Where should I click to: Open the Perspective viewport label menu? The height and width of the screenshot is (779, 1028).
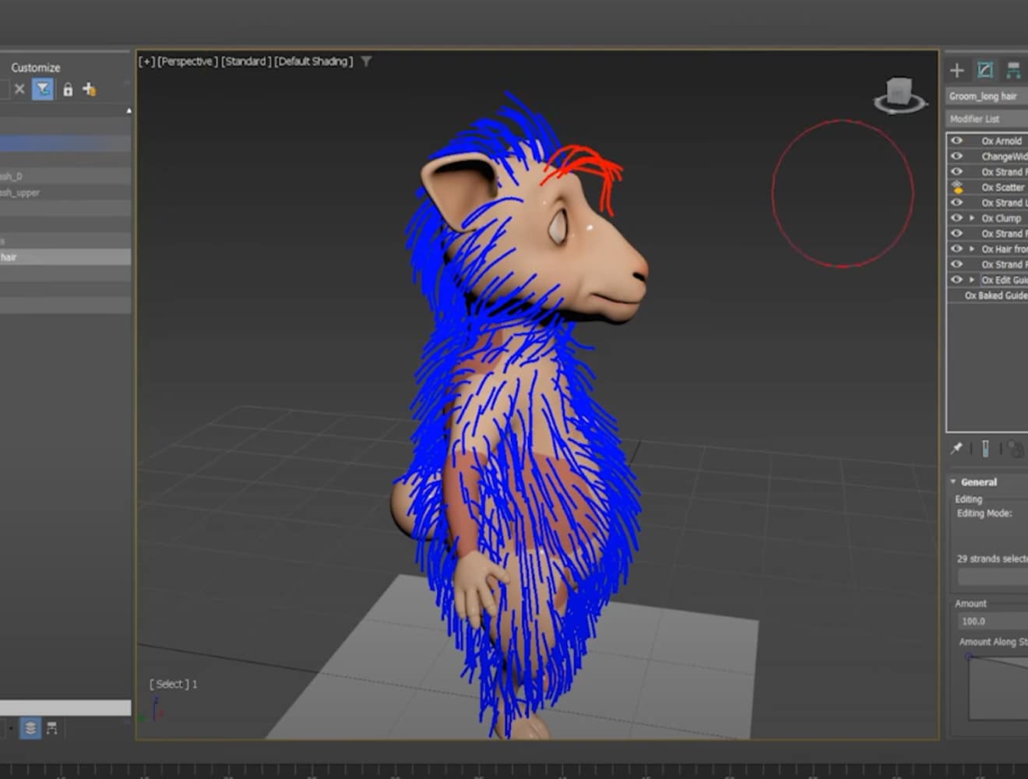(x=187, y=62)
